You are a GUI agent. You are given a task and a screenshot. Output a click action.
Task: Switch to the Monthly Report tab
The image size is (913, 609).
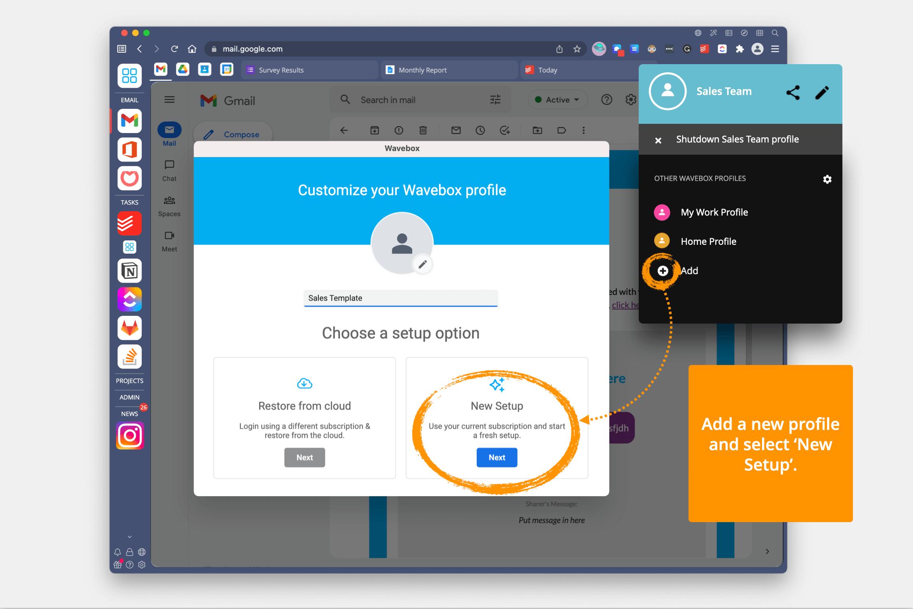[x=449, y=70]
